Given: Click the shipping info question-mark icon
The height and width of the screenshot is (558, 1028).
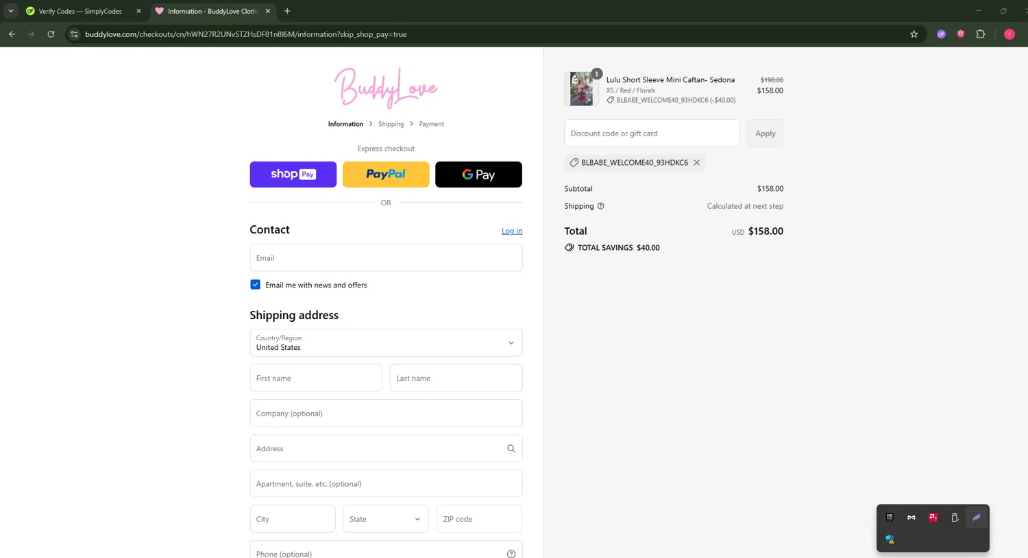Looking at the screenshot, I should (600, 206).
